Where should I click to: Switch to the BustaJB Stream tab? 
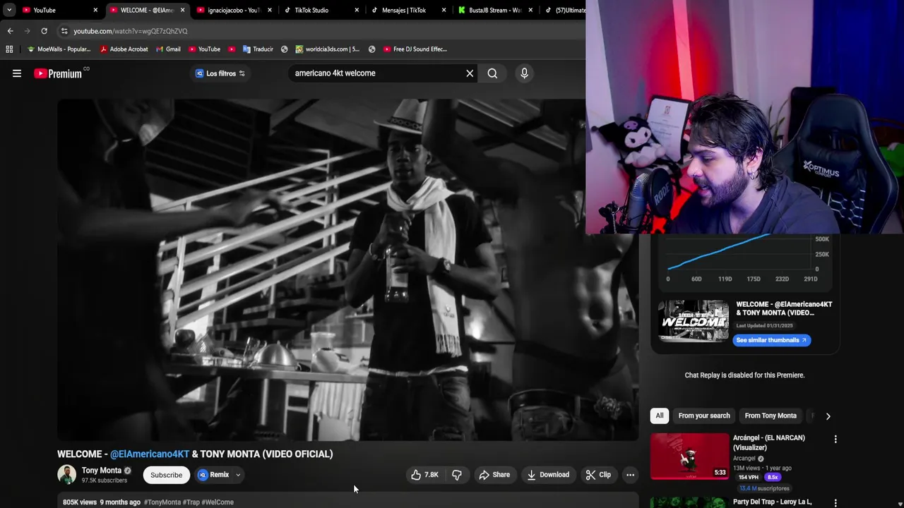(x=495, y=10)
